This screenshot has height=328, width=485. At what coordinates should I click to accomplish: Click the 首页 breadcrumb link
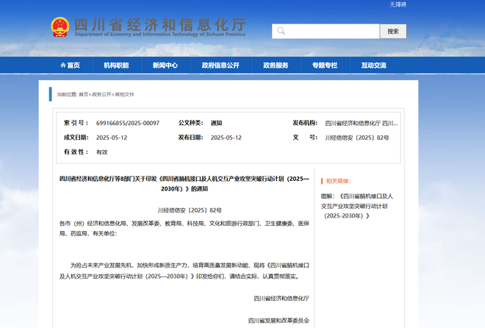click(84, 94)
